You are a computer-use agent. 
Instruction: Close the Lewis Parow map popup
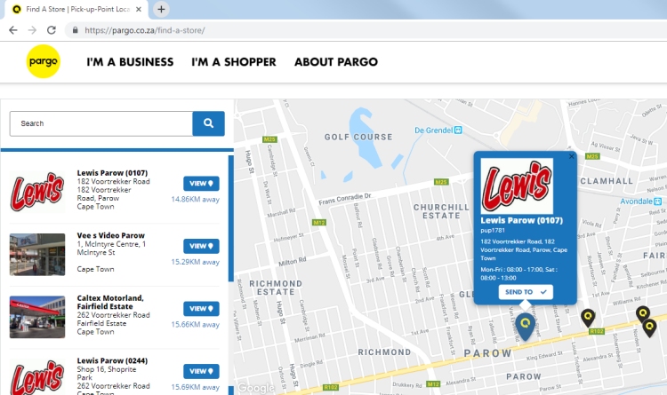[571, 156]
